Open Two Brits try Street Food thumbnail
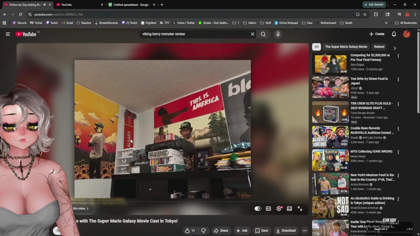Screen dimensions: 420x236 point(330,87)
